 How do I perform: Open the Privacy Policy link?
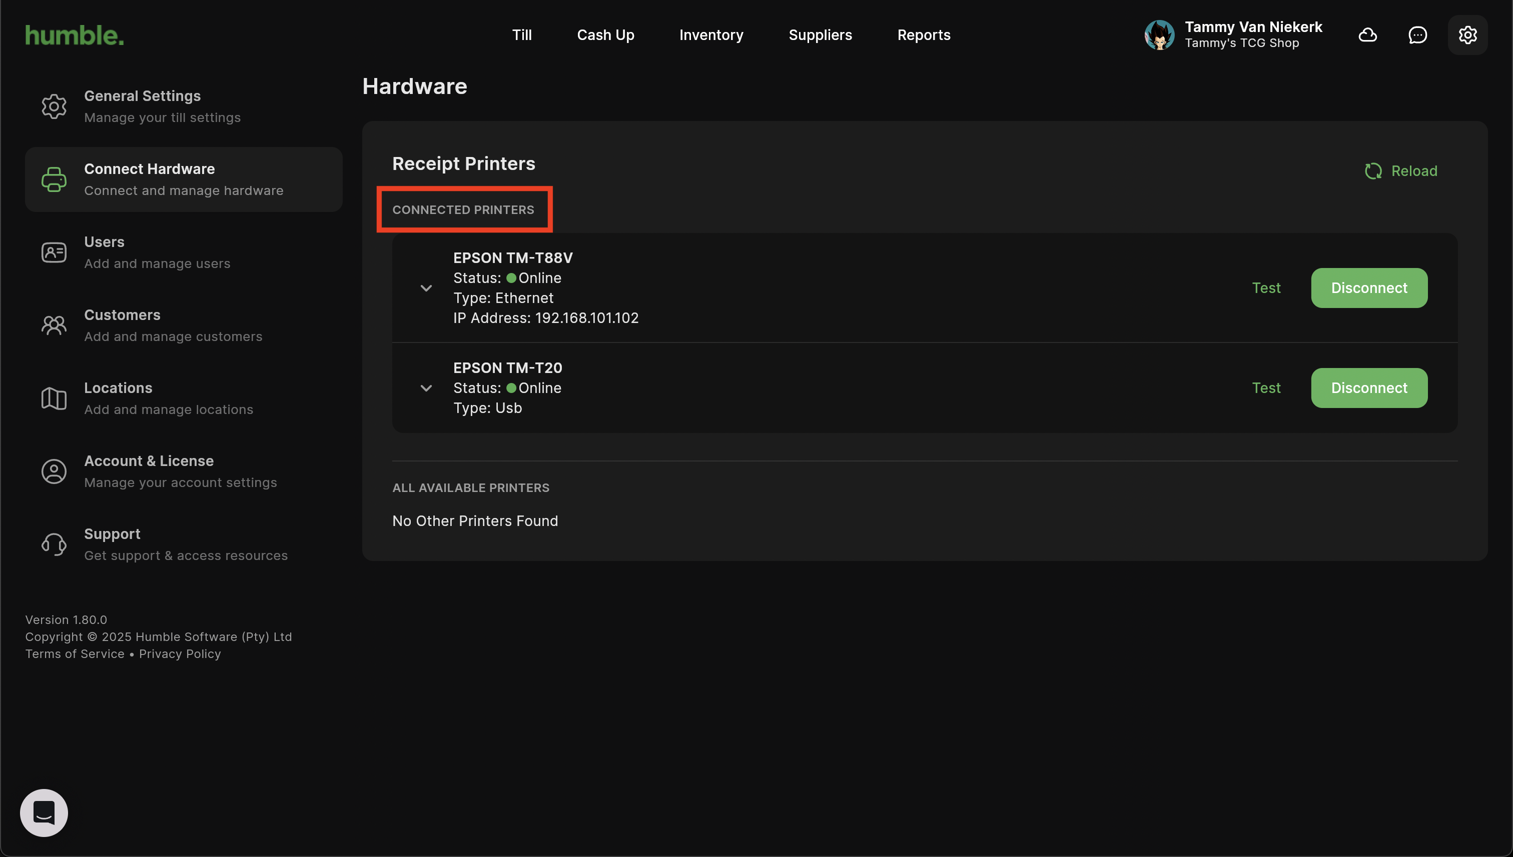[x=180, y=654]
